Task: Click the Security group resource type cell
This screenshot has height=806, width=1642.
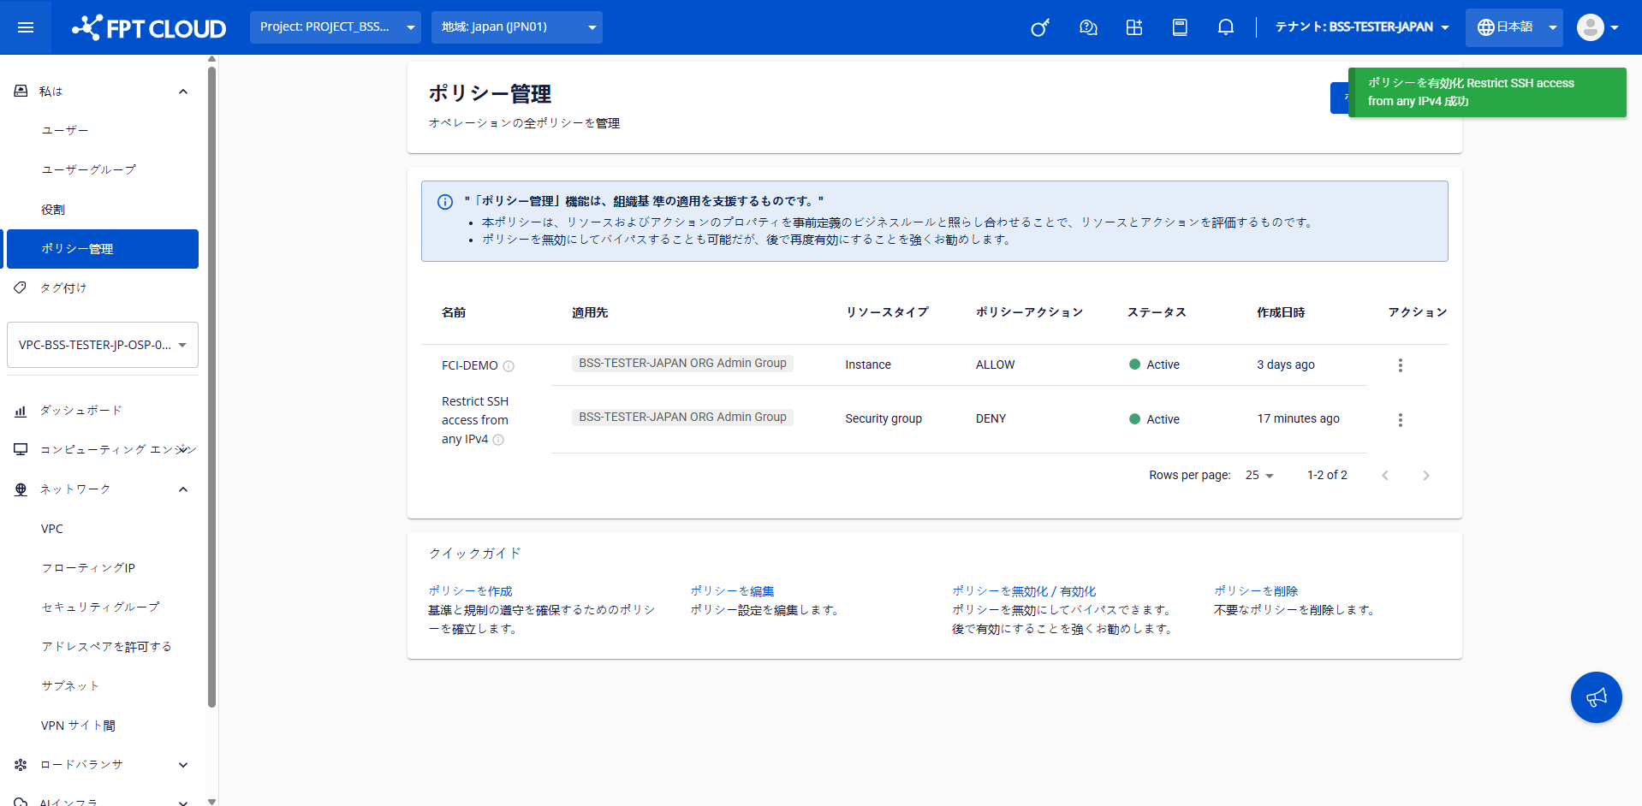Action: click(x=883, y=419)
